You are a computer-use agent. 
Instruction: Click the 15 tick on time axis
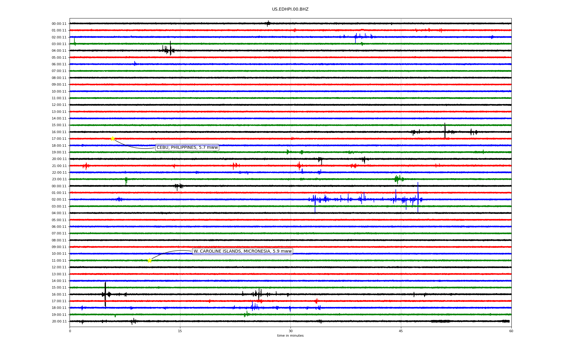pyautogui.click(x=180, y=331)
